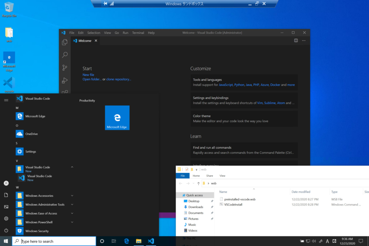Select the Welcome editor tab
Viewport: 369px width, 246px height.
pos(85,41)
